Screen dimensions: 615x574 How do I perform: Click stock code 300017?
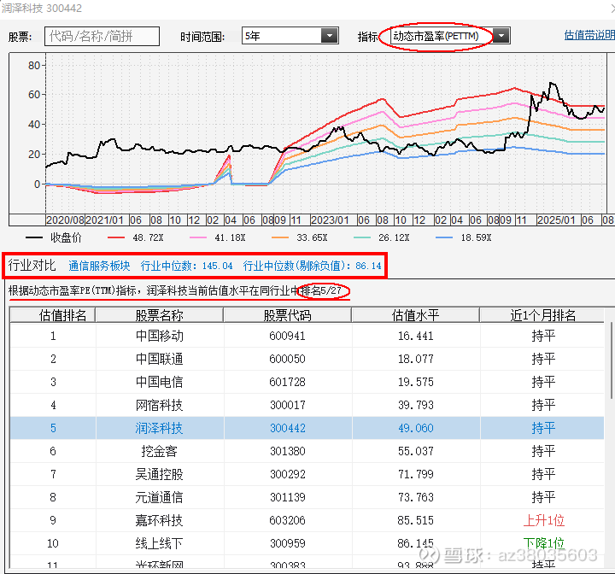[287, 405]
